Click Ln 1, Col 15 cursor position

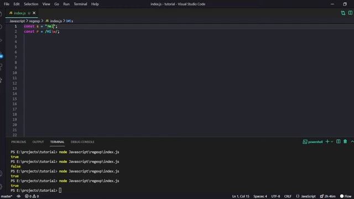pos(241,196)
